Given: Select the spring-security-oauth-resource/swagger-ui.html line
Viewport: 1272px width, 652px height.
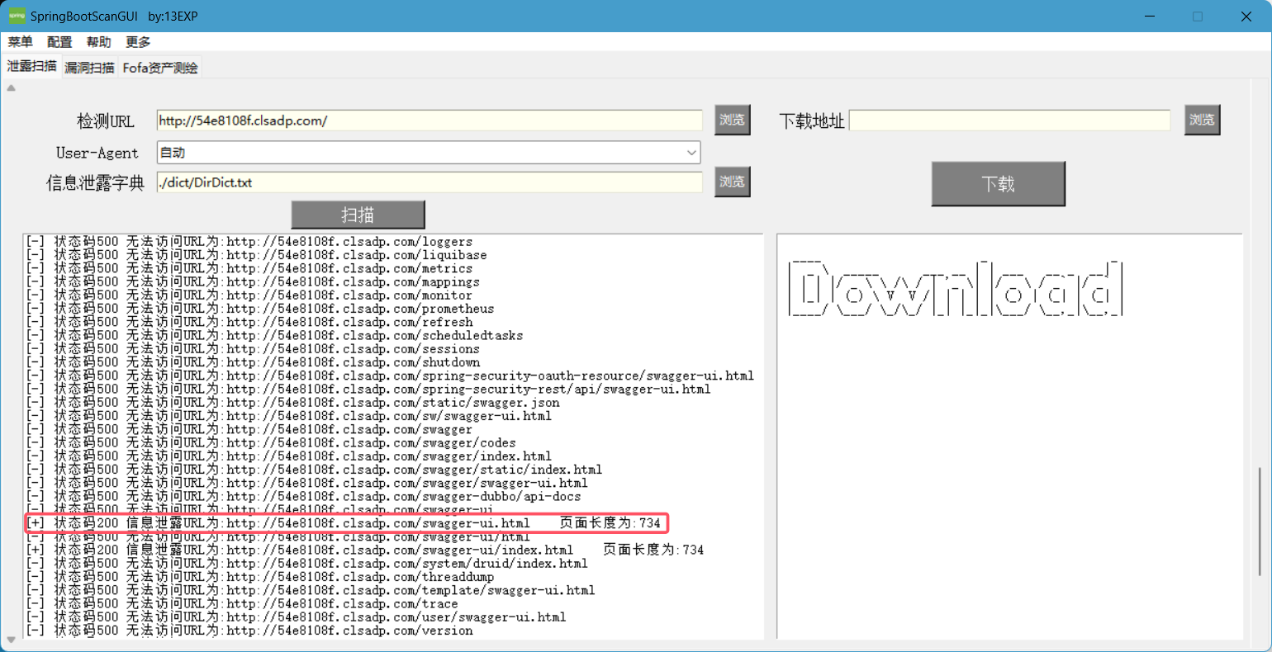Looking at the screenshot, I should [x=390, y=376].
